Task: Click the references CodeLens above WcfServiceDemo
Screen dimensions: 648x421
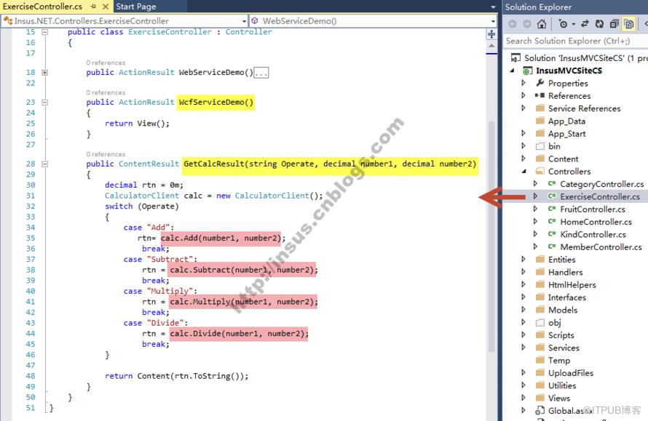Action: point(106,92)
